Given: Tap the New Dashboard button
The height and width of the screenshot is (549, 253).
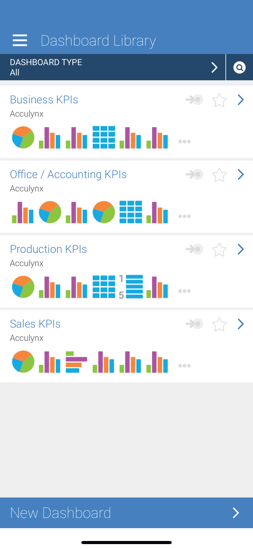Looking at the screenshot, I should click(127, 513).
